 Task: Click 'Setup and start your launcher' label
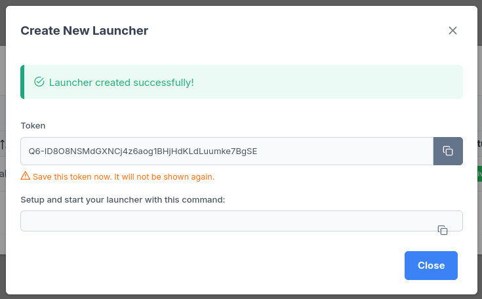(123, 200)
